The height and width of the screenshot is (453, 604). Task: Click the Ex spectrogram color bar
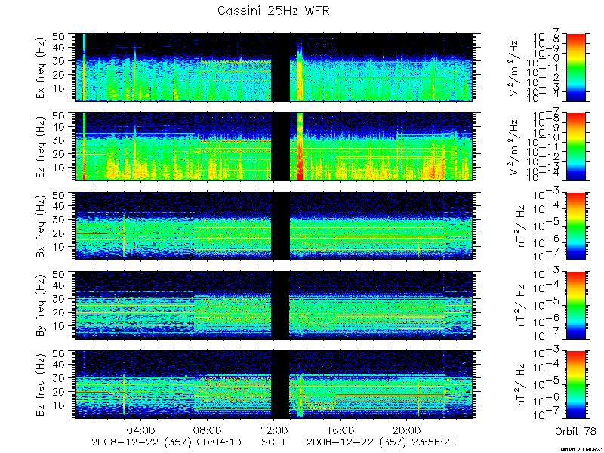(x=575, y=67)
